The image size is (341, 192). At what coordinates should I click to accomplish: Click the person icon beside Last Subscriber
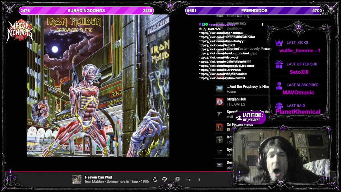pos(279,85)
